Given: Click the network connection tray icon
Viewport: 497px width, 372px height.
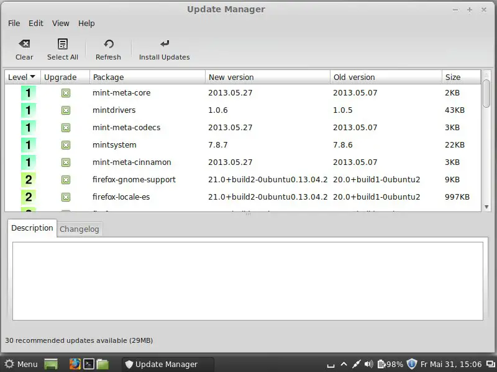Looking at the screenshot, I should tap(356, 365).
